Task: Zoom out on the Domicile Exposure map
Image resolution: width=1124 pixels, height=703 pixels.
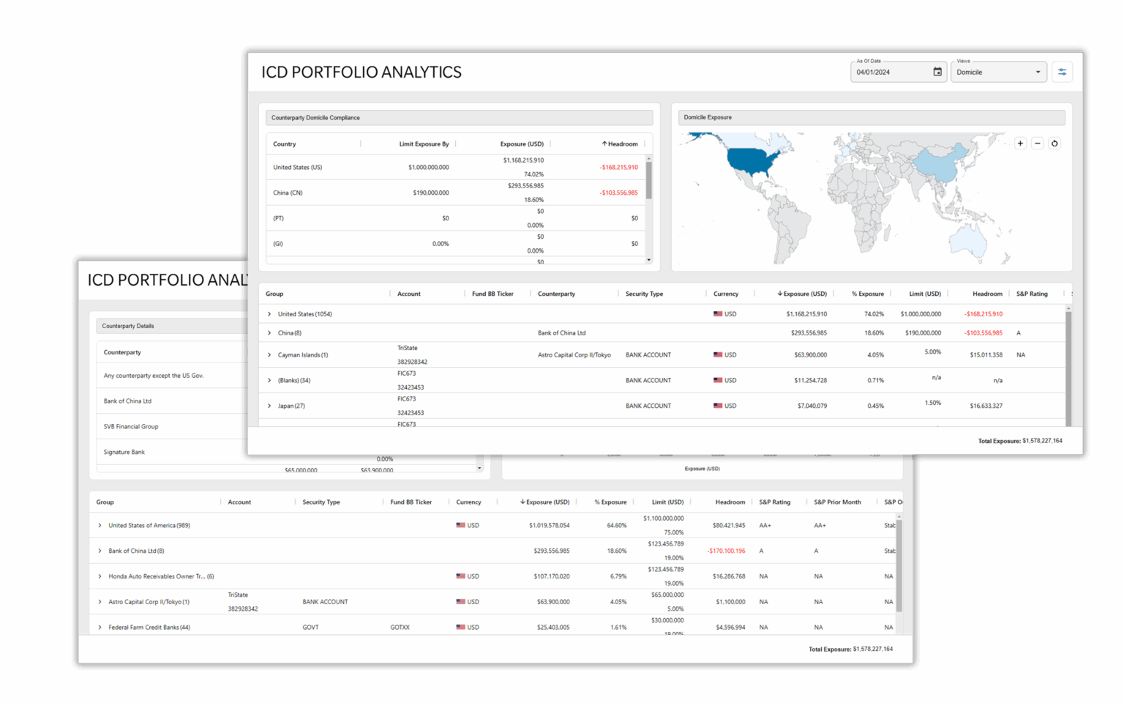Action: pos(1037,144)
